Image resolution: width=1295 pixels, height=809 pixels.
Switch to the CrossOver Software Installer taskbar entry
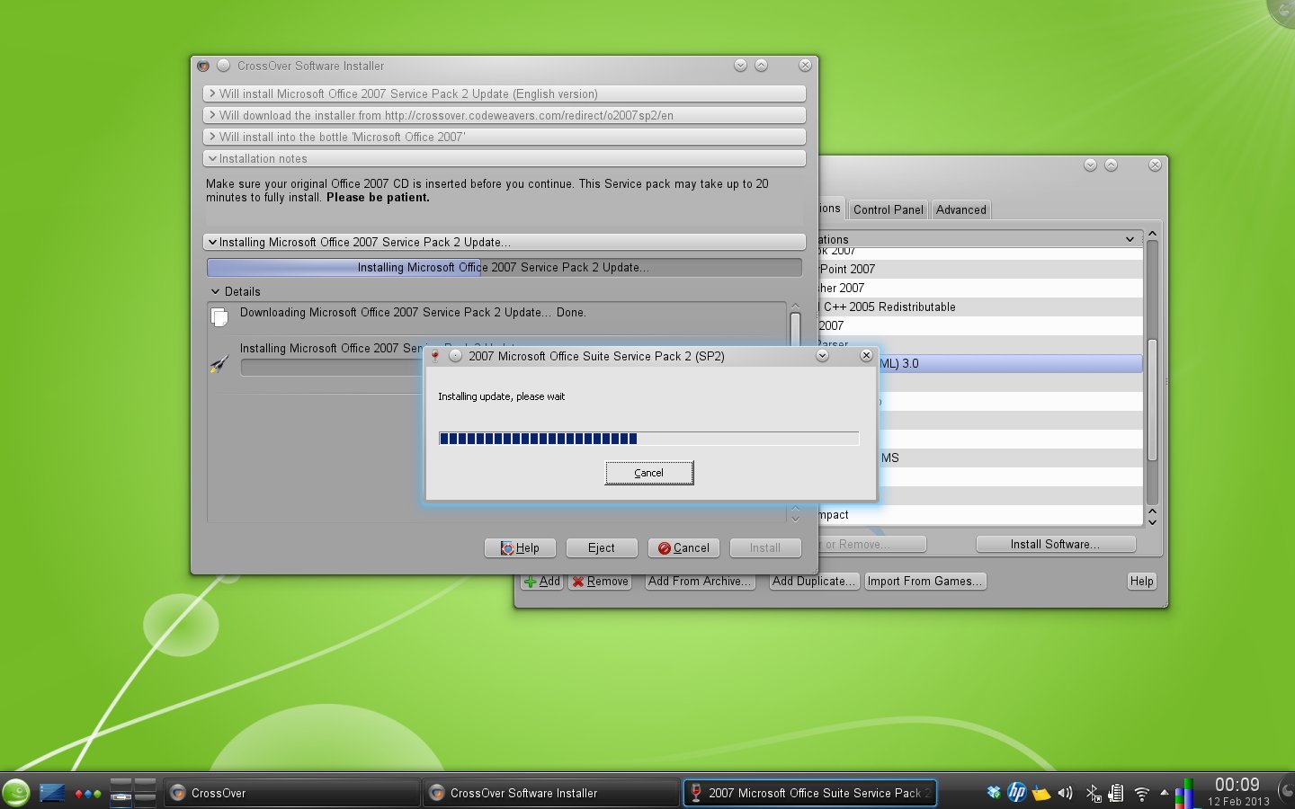550,793
